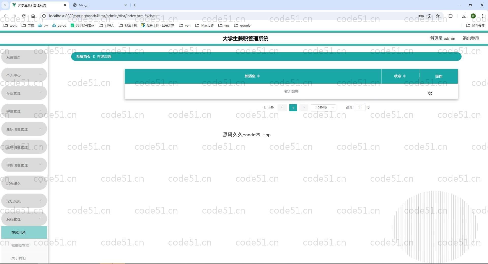The width and height of the screenshot is (488, 264).
Task: Open the google bookmark folder
Action: point(242,25)
